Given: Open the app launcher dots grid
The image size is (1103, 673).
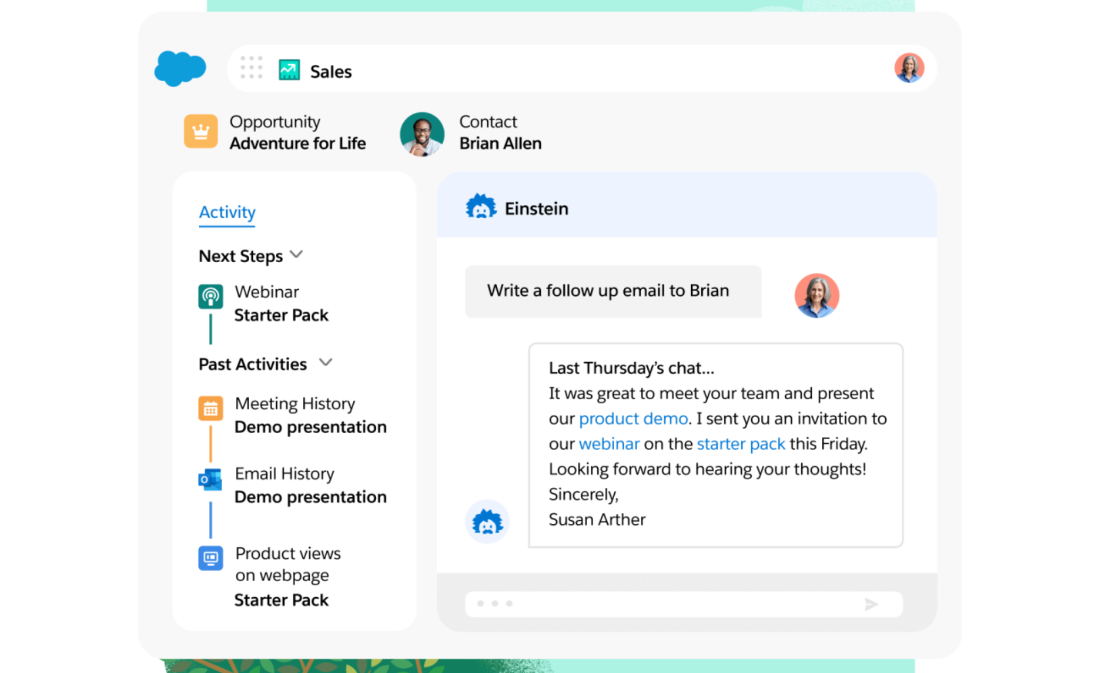Looking at the screenshot, I should 251,68.
